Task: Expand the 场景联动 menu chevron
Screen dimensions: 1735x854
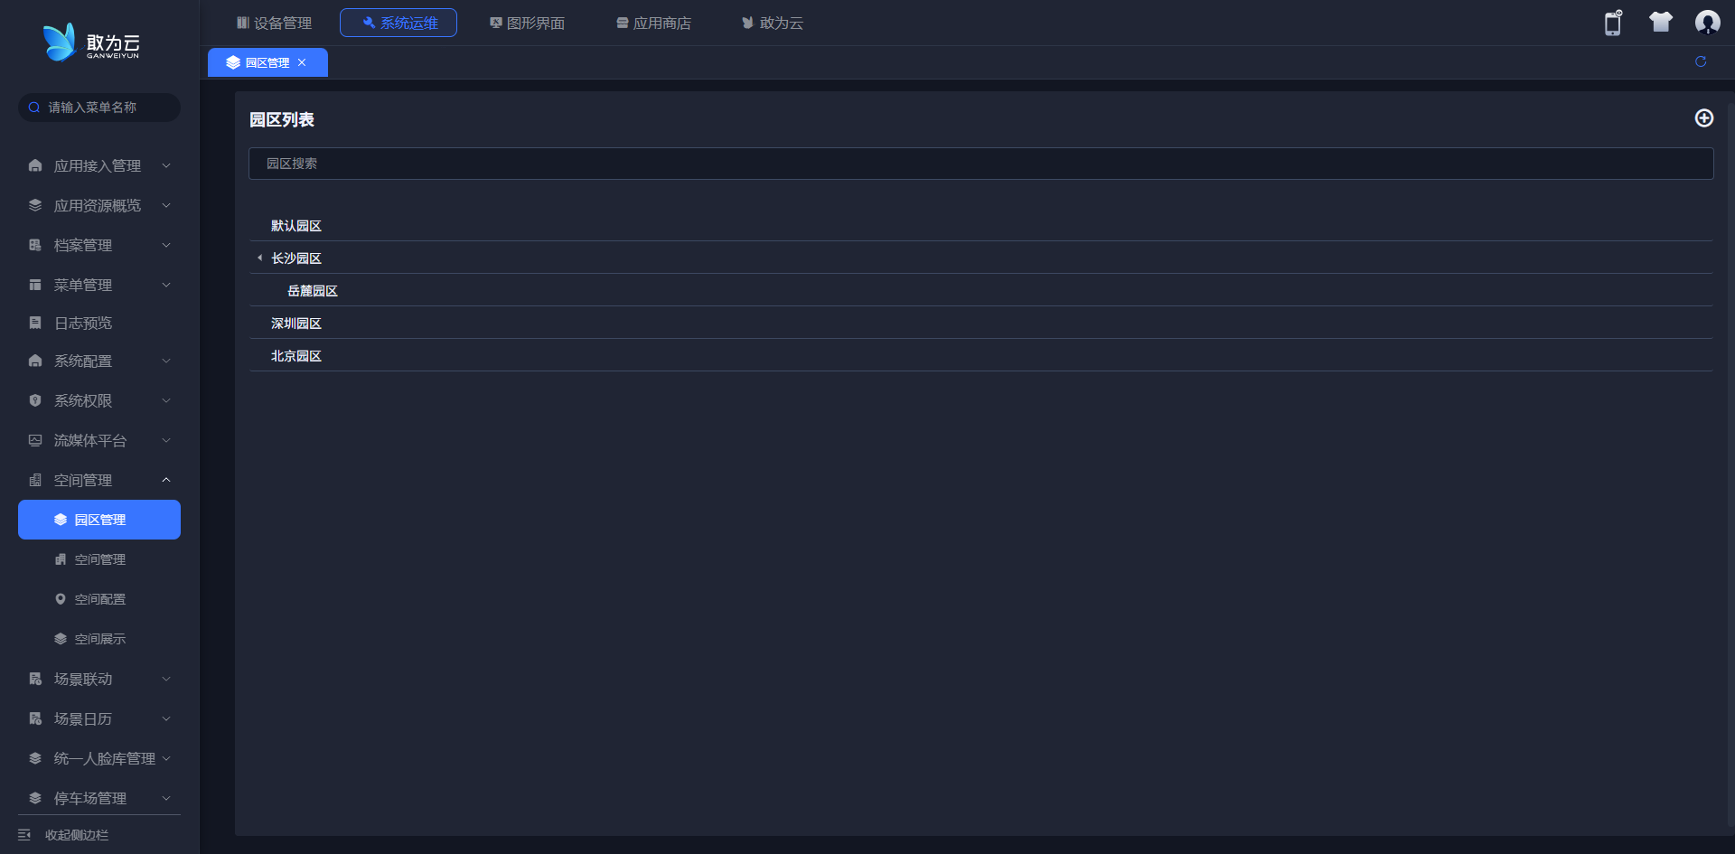Action: [x=166, y=679]
